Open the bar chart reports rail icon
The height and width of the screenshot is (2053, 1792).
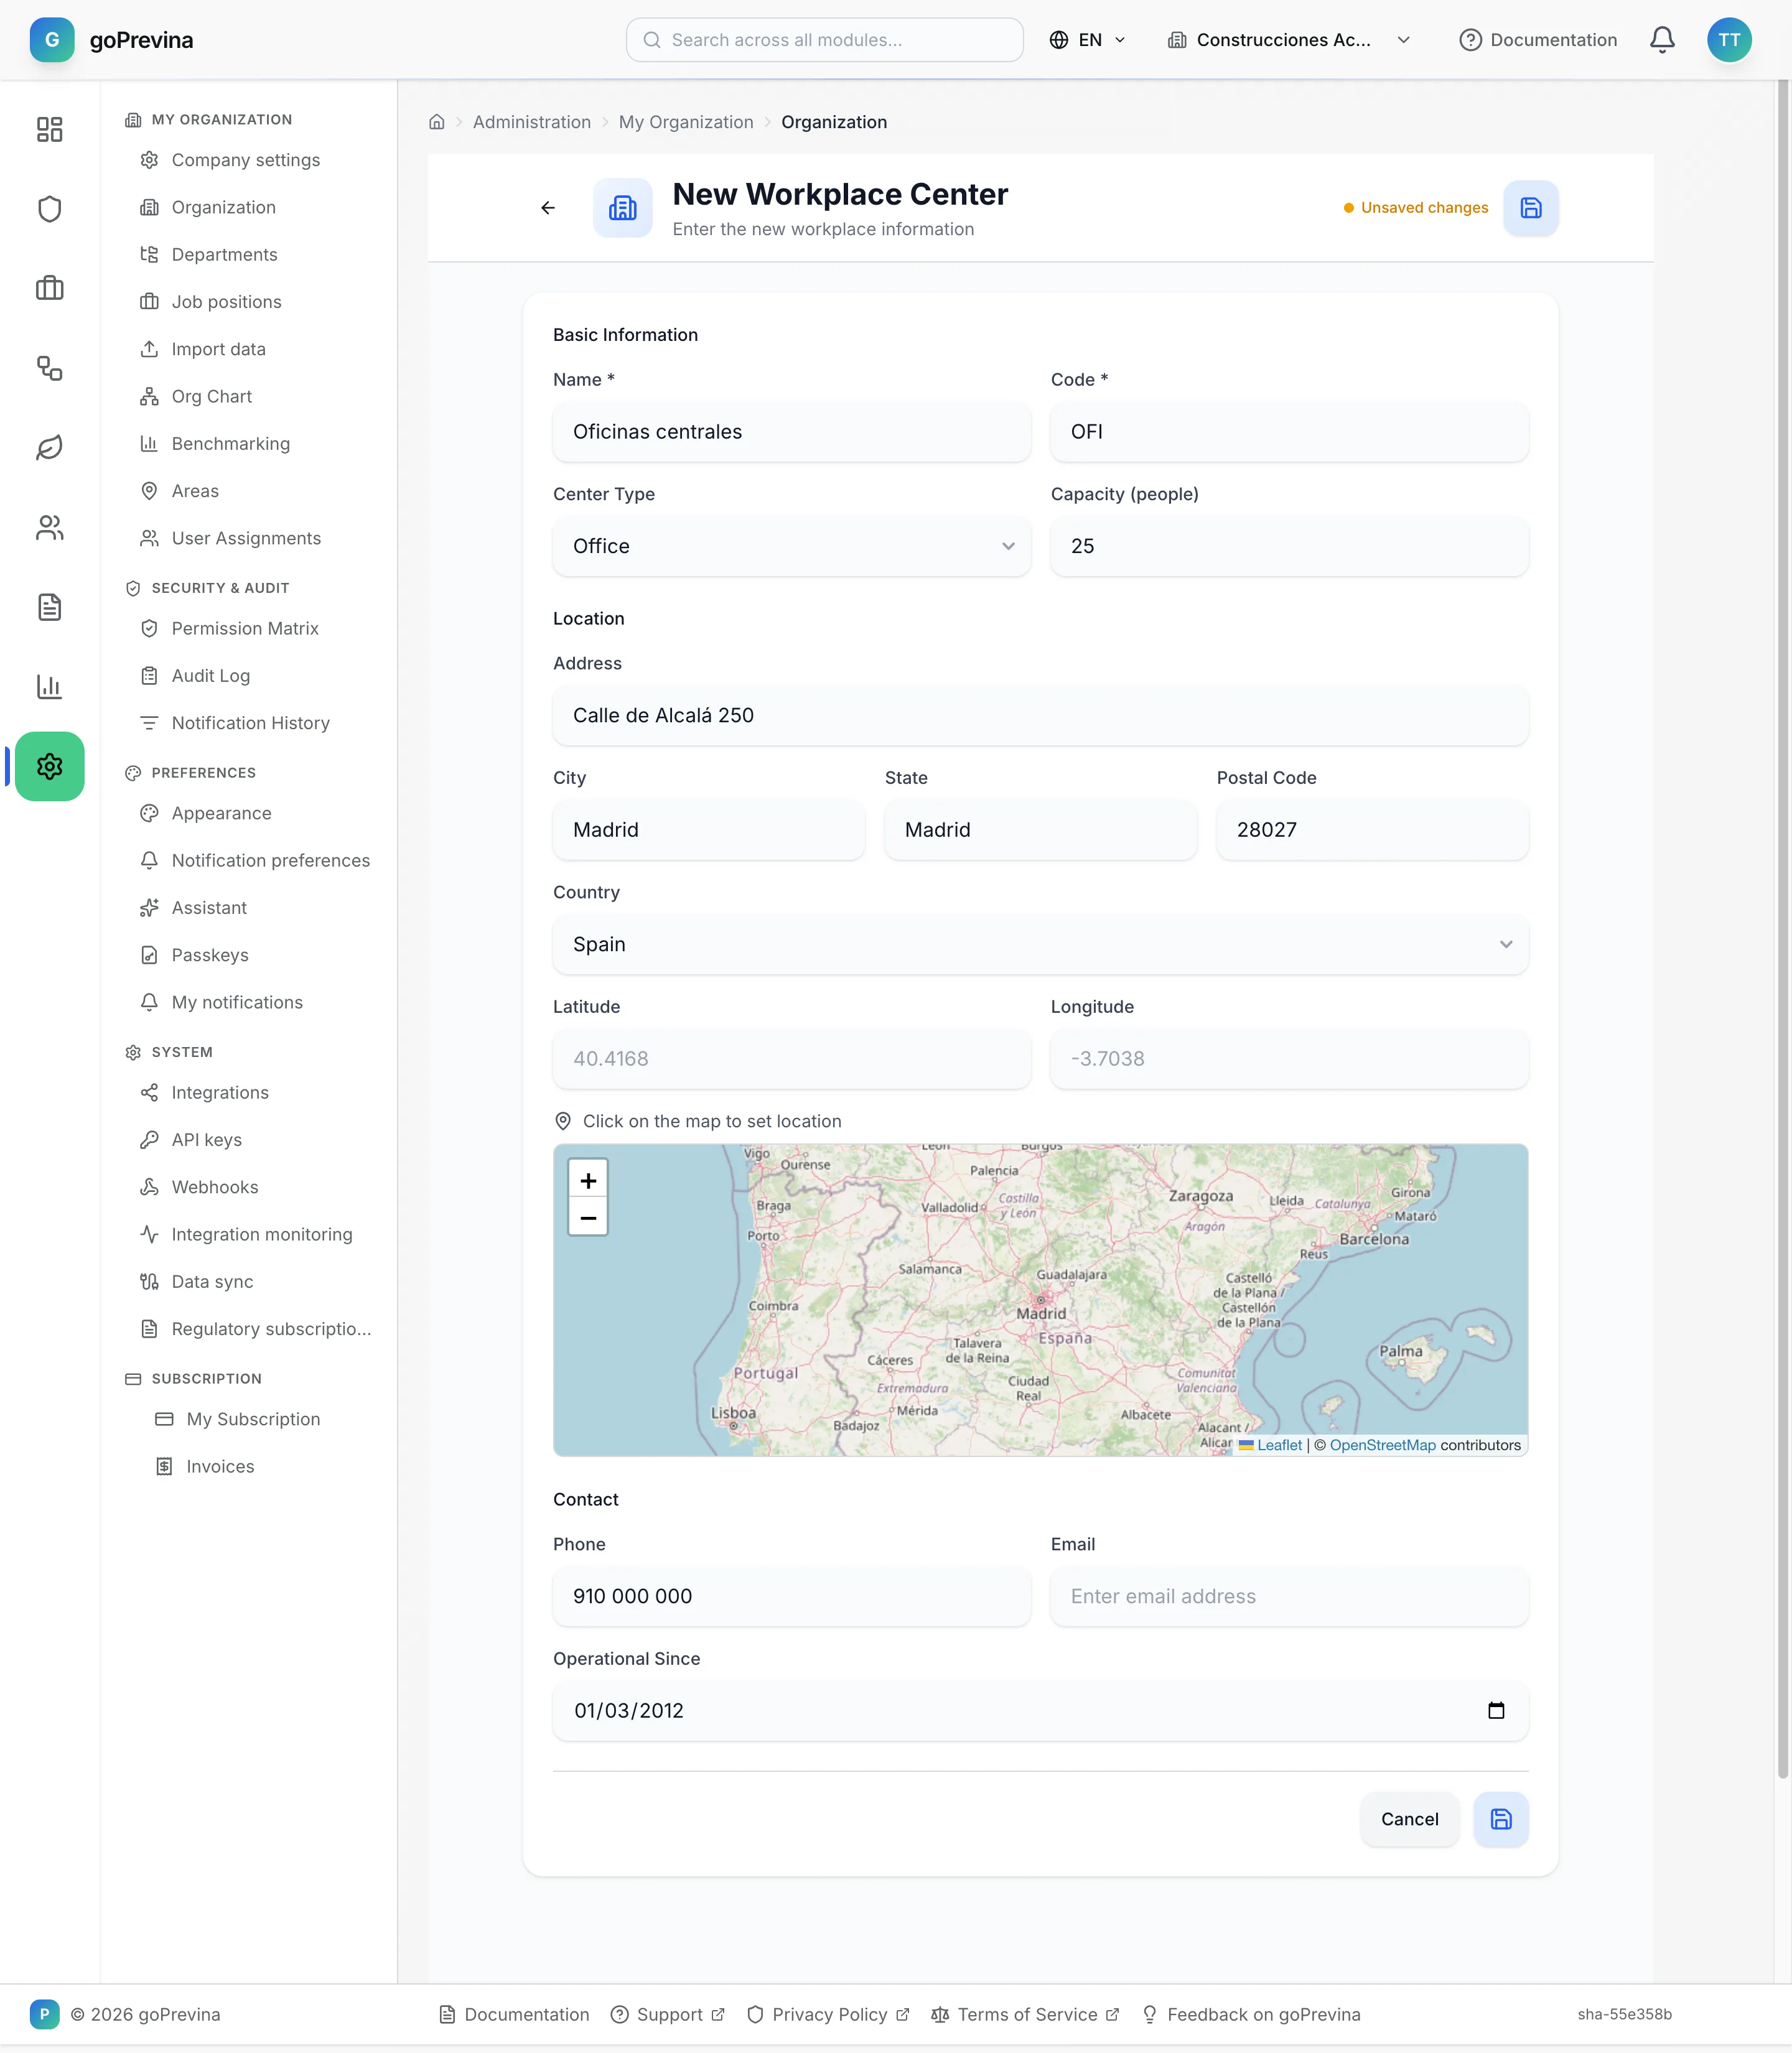[x=49, y=687]
